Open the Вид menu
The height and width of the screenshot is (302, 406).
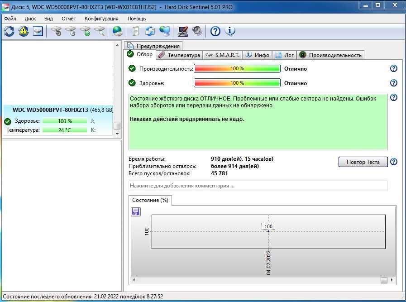tap(48, 19)
